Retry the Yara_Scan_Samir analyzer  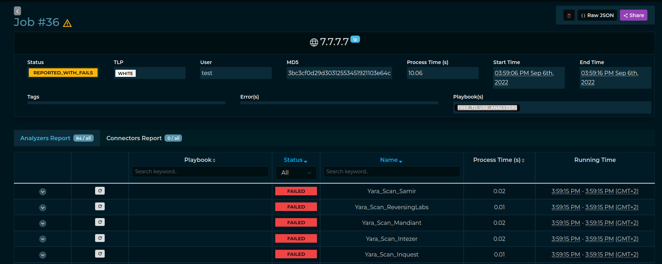tap(100, 191)
